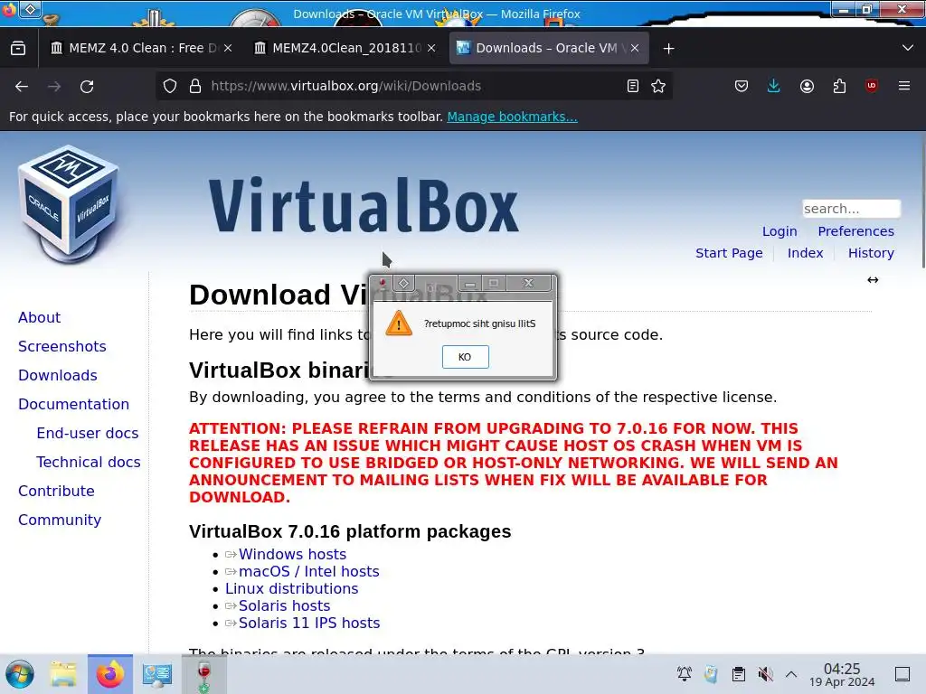Screen dimensions: 926x694
Task: Open Downloads in the sidebar
Action: click(57, 375)
